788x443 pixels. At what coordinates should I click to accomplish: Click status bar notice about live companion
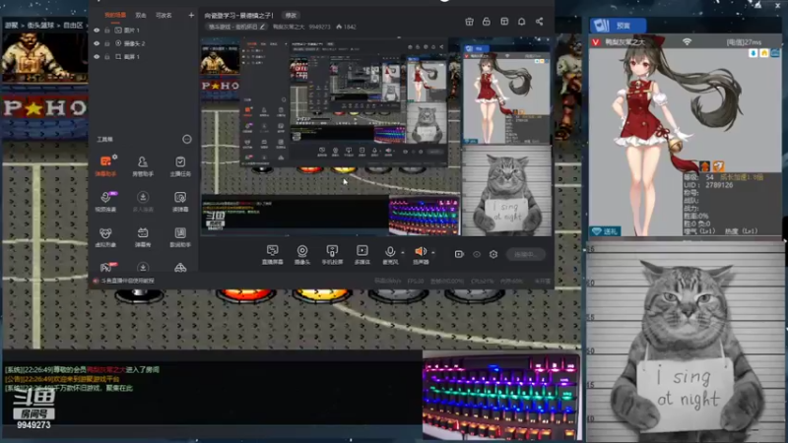pyautogui.click(x=124, y=281)
